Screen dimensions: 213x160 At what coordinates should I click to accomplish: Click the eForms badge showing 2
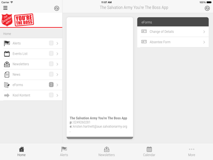(x=51, y=84)
